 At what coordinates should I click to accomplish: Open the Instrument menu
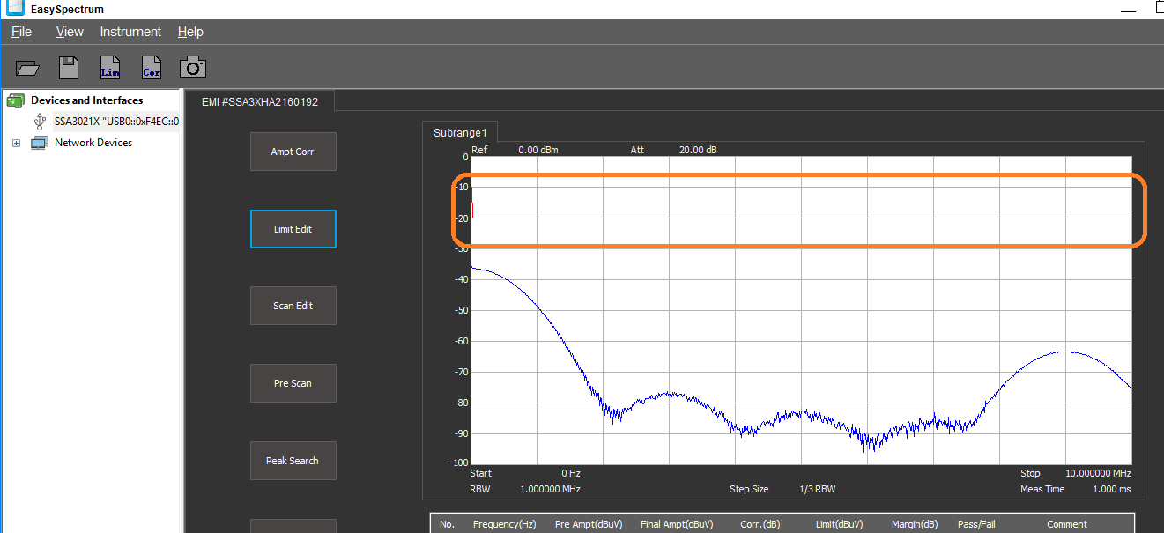point(130,32)
